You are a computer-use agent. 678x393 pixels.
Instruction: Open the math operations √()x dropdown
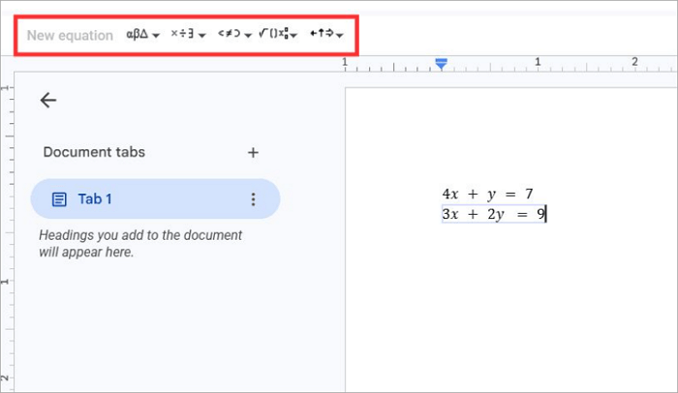coord(278,34)
